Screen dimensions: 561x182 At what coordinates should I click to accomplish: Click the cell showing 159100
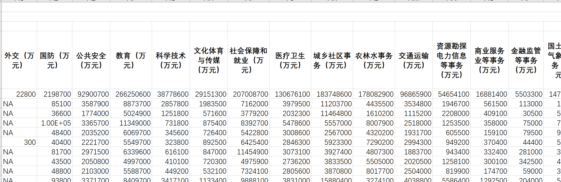pos(489,132)
